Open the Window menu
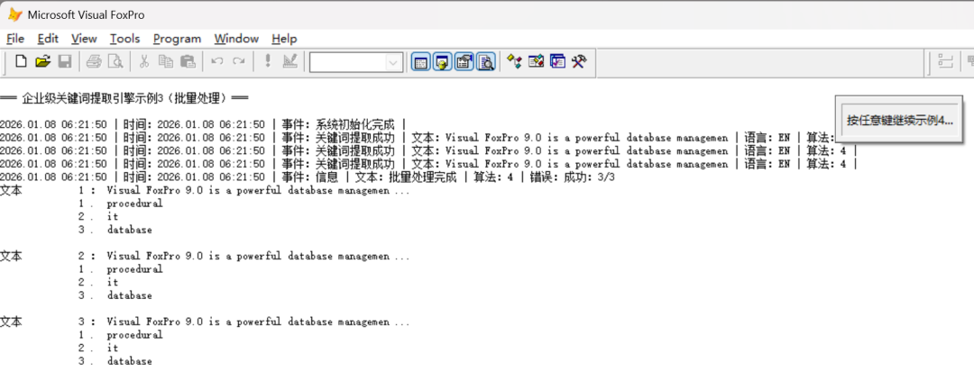 pyautogui.click(x=236, y=39)
